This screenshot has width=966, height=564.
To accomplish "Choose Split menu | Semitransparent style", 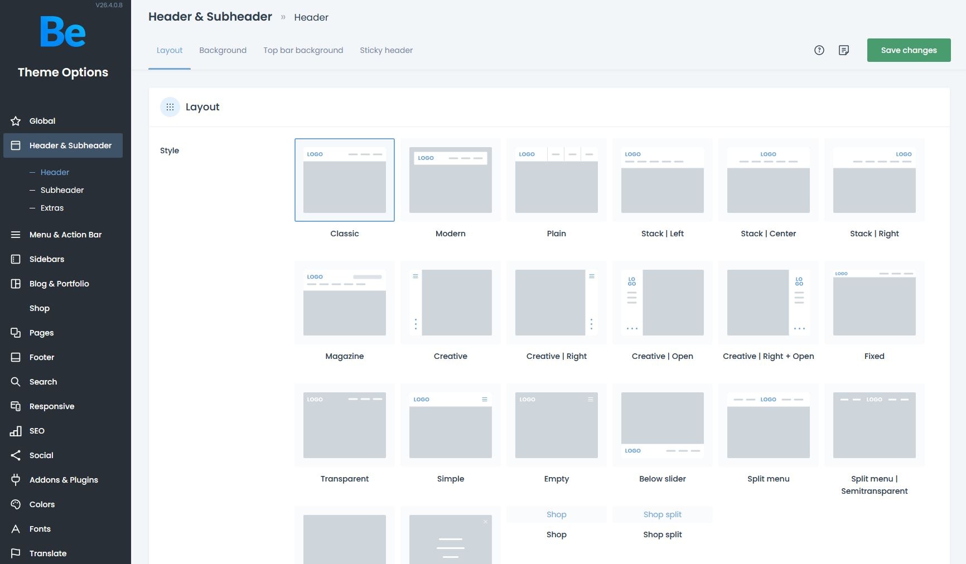I will 875,425.
